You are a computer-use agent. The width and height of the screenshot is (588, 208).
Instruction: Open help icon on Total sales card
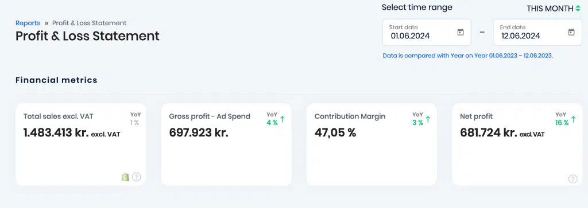pos(137,177)
